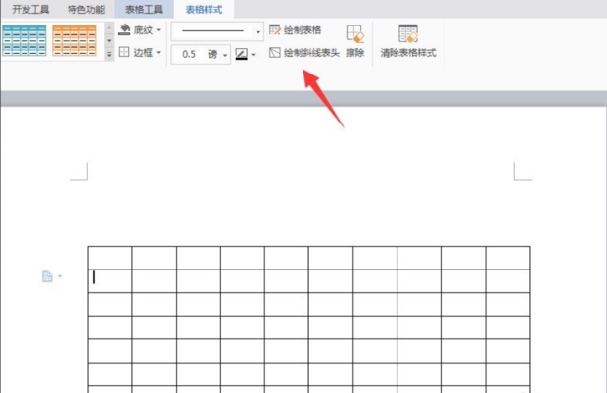Click the border pen color icon

point(242,54)
